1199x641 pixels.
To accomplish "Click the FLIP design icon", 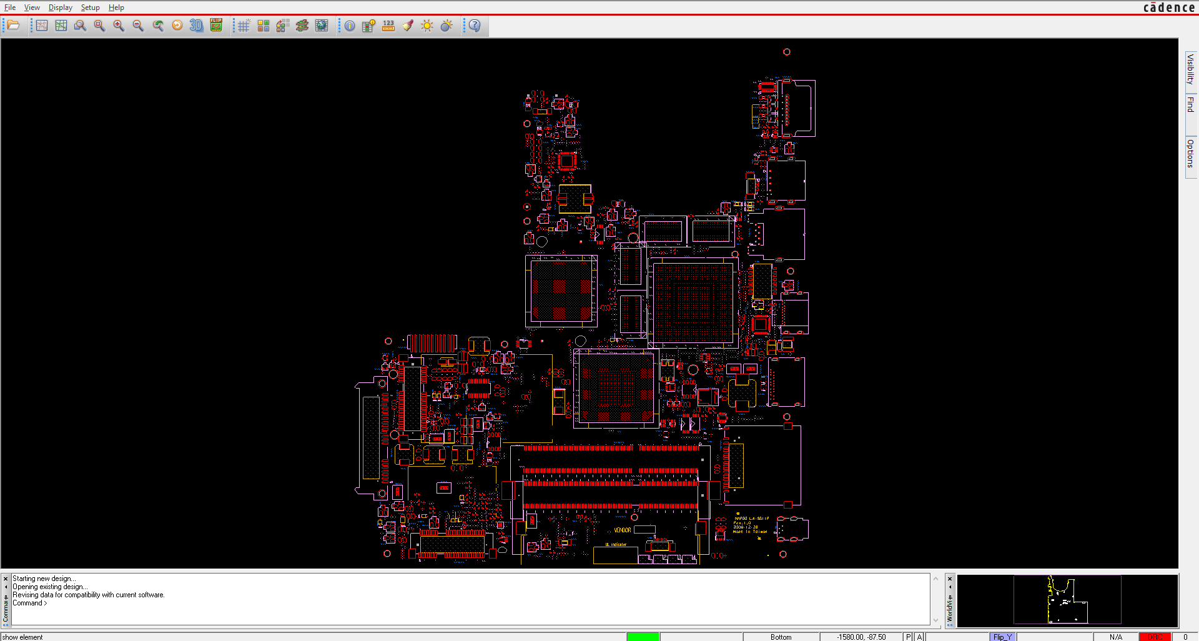I will click(216, 26).
